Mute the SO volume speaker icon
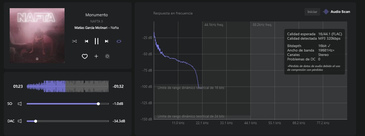Viewport: 365px width, 136px height. coord(20,104)
